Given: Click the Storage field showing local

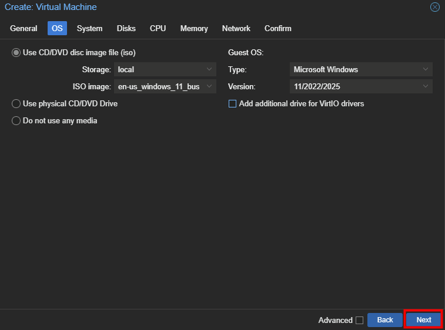Looking at the screenshot, I should 165,69.
